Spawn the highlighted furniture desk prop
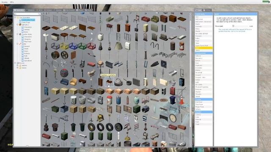Screen dimensions: 271x152 109,82
